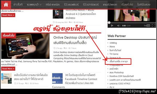Open the ลดน้ำหนัก partner link
This screenshot has height=94, width=157.
click(114, 69)
